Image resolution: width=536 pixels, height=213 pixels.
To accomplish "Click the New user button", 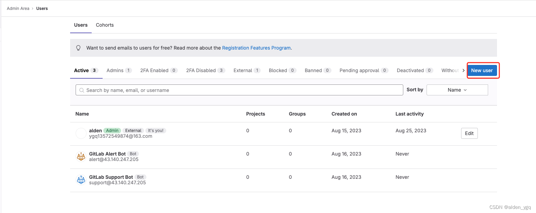I will click(482, 70).
